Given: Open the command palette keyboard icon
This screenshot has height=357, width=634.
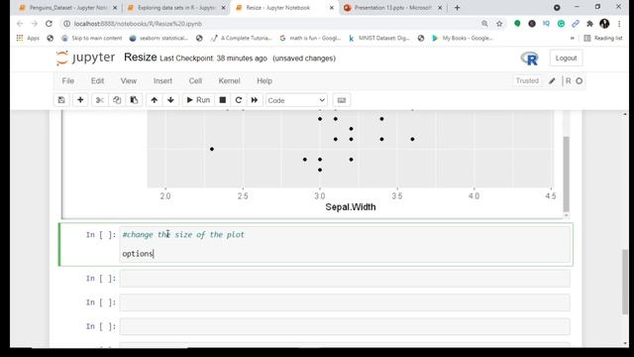Looking at the screenshot, I should 342,100.
